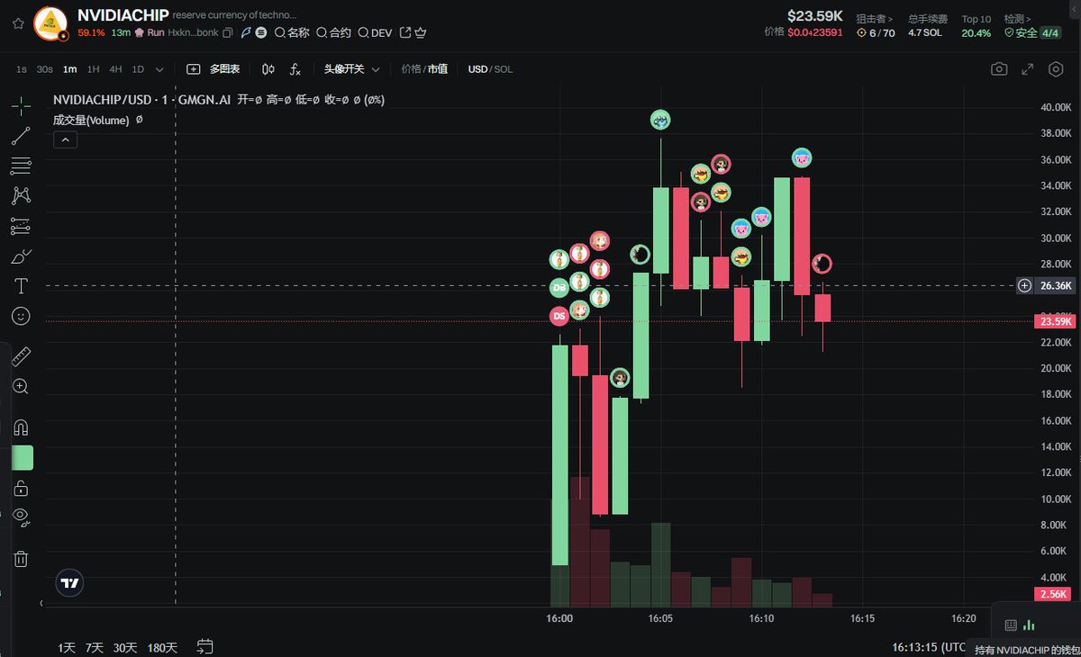Click the crown icon in the token header

click(x=421, y=32)
